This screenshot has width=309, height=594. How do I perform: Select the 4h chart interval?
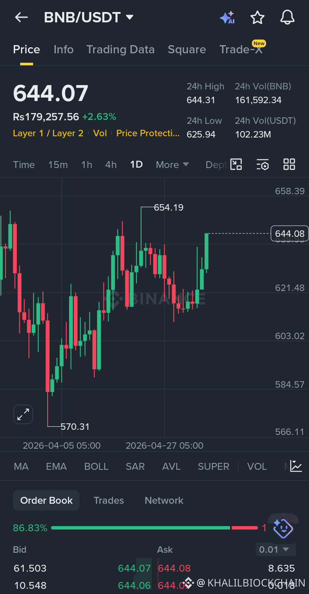111,165
